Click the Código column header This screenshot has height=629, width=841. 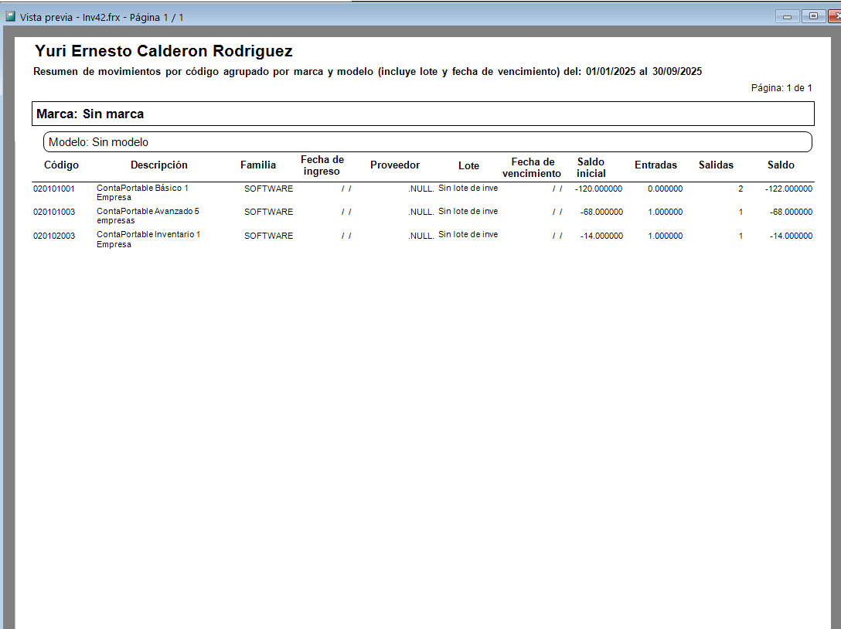coord(61,165)
